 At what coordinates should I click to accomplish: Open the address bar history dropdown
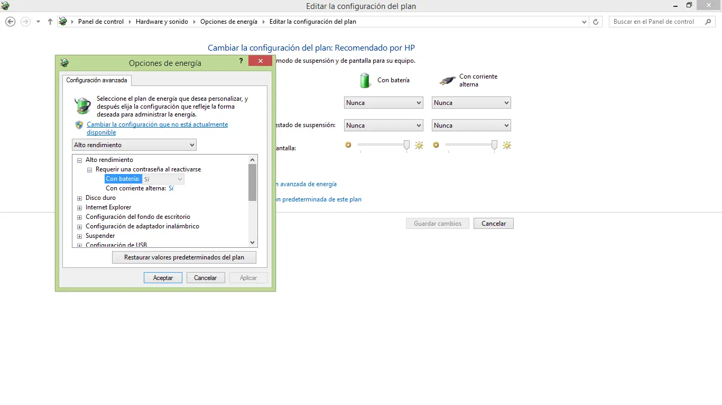pyautogui.click(x=584, y=22)
